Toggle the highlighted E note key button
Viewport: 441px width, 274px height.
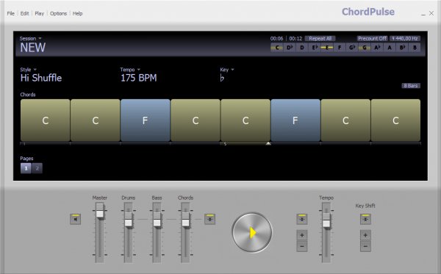coord(327,48)
